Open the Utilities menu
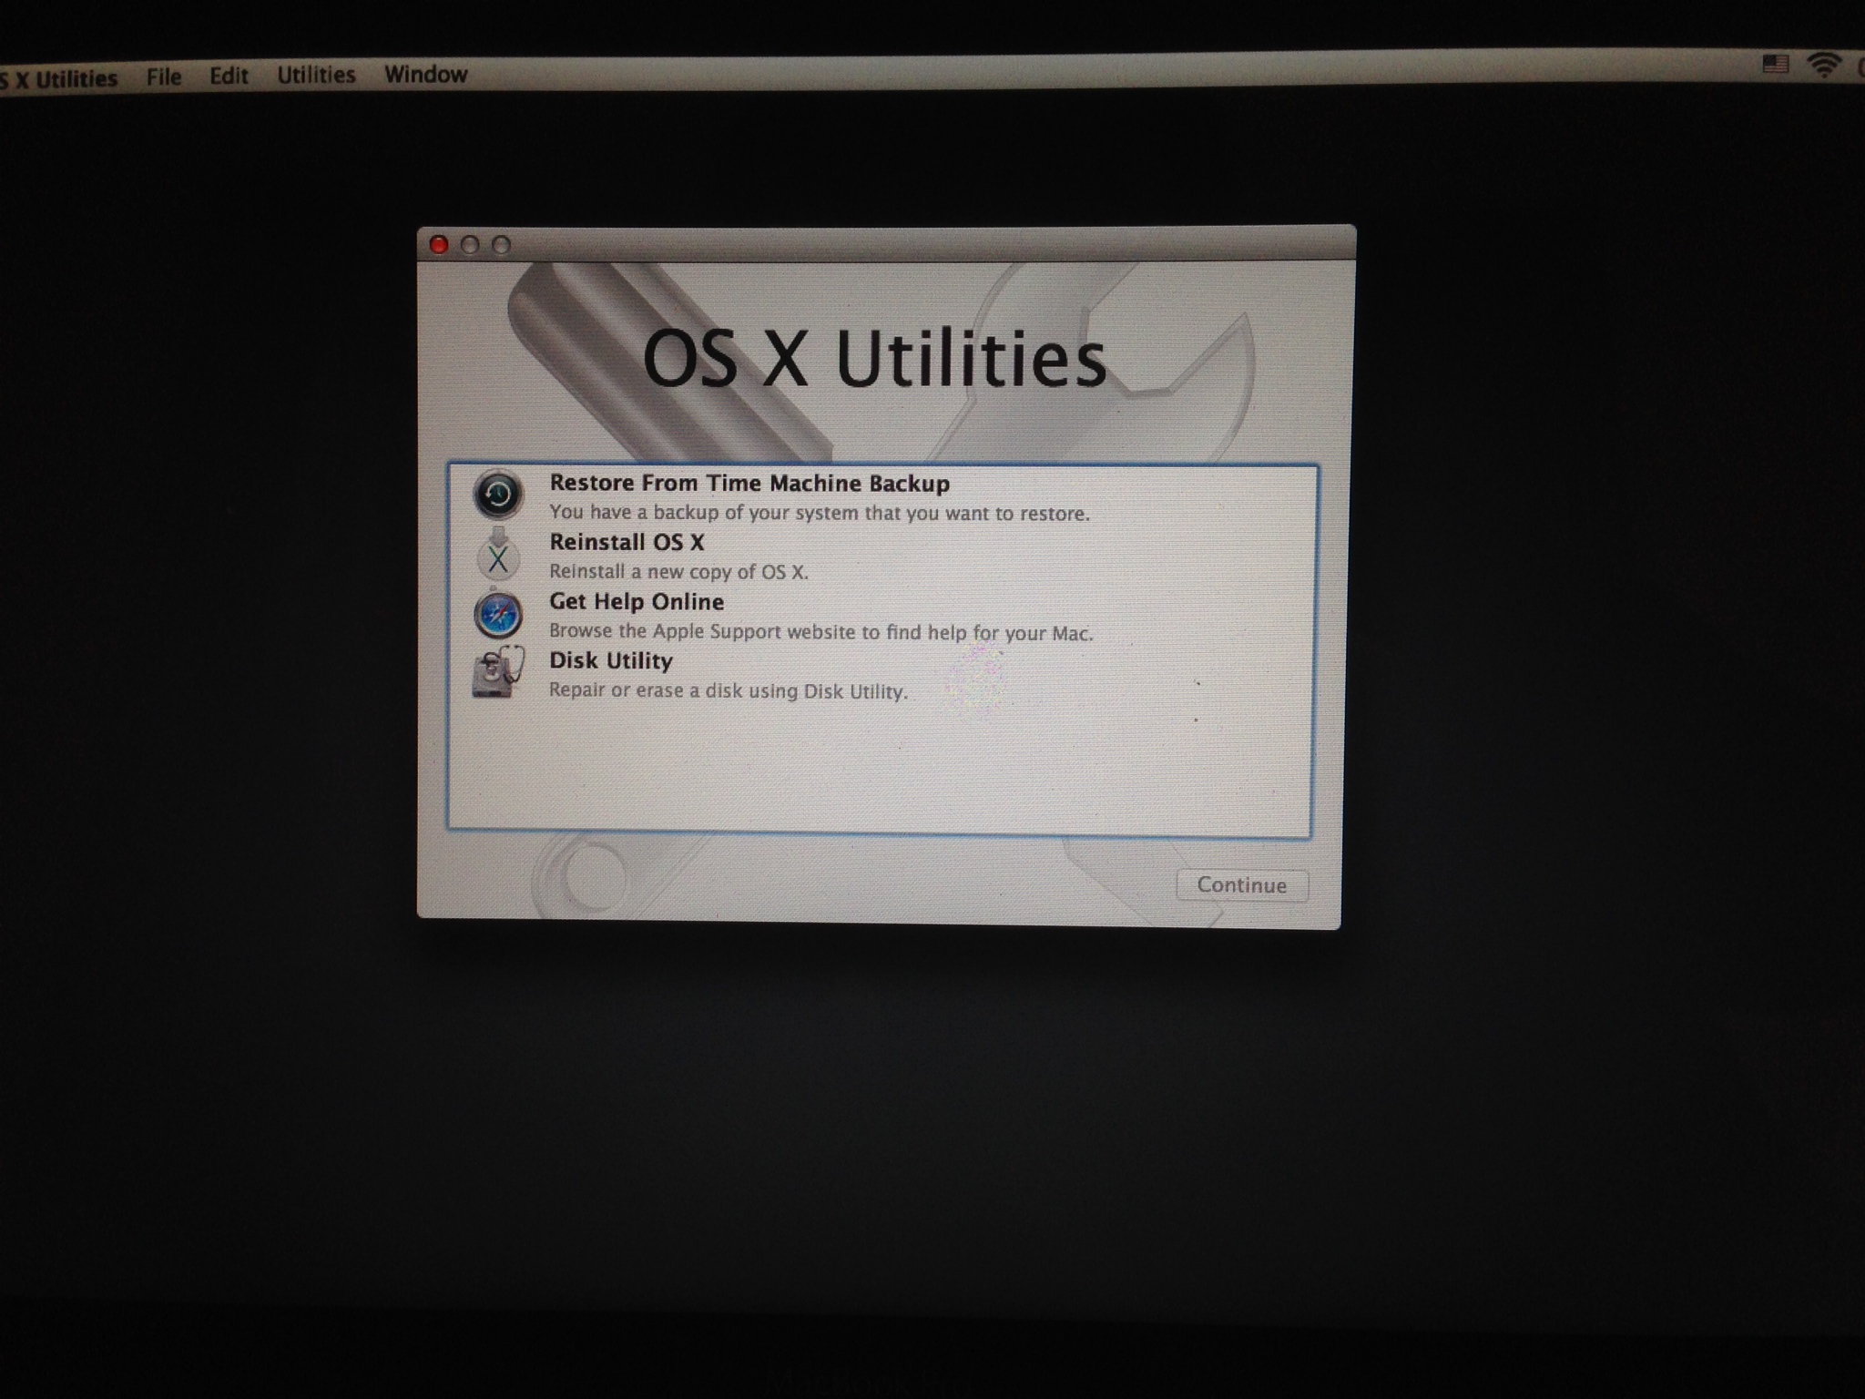This screenshot has width=1865, height=1399. click(316, 75)
